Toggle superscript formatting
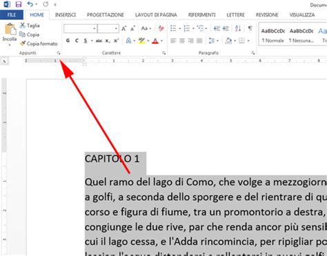Image resolution: width=327 pixels, height=256 pixels. pyautogui.click(x=116, y=41)
